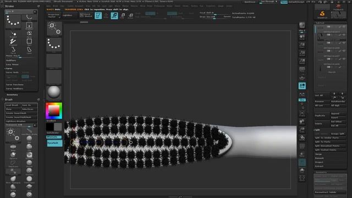This screenshot has width=352, height=198.
Task: Toggle eye visibility of first subtool
Action: coord(344,27)
